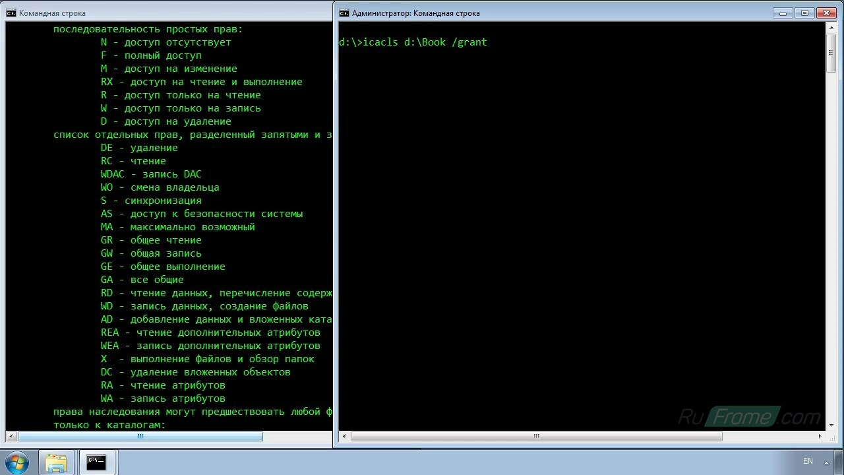The width and height of the screenshot is (844, 475).
Task: Click the line 'RA - чтение атрибутов'
Action: pos(163,385)
